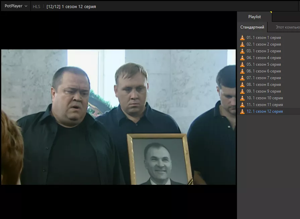Select playlist entry '02. 1 сезон 2 серия'
The image size is (300, 219).
click(x=268, y=44)
